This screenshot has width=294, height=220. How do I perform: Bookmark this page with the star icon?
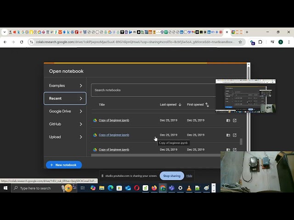click(240, 42)
